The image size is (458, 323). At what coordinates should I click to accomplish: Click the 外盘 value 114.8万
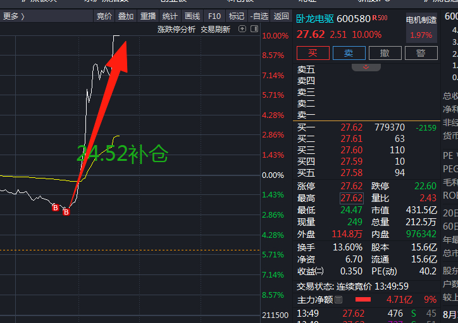coord(347,234)
